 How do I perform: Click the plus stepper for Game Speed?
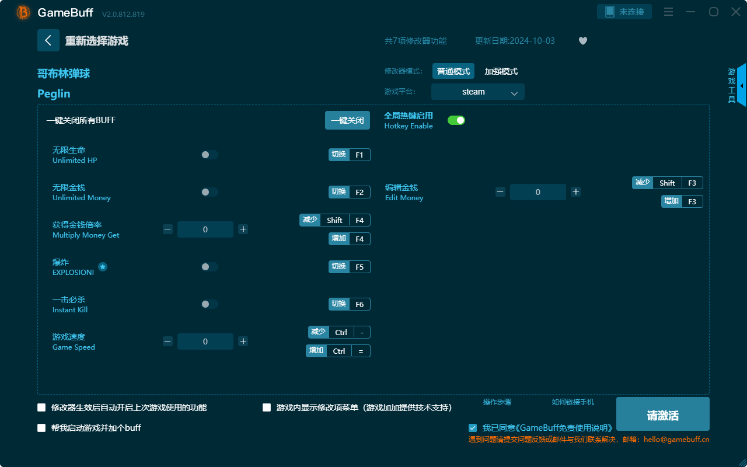pyautogui.click(x=243, y=341)
